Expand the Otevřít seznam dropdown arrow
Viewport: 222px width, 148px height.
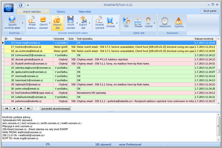[50, 23]
